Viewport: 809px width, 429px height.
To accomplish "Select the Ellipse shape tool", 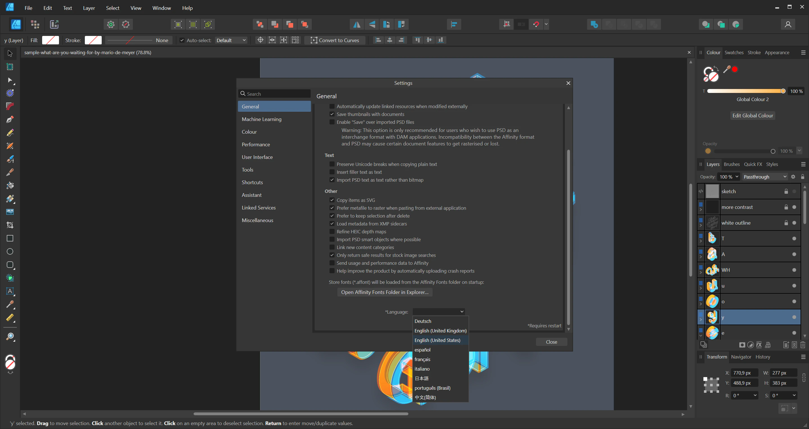I will (10, 251).
